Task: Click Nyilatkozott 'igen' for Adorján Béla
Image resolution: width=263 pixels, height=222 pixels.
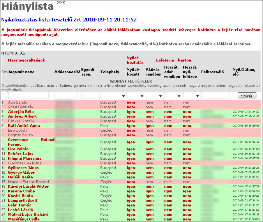Action: 131,112
